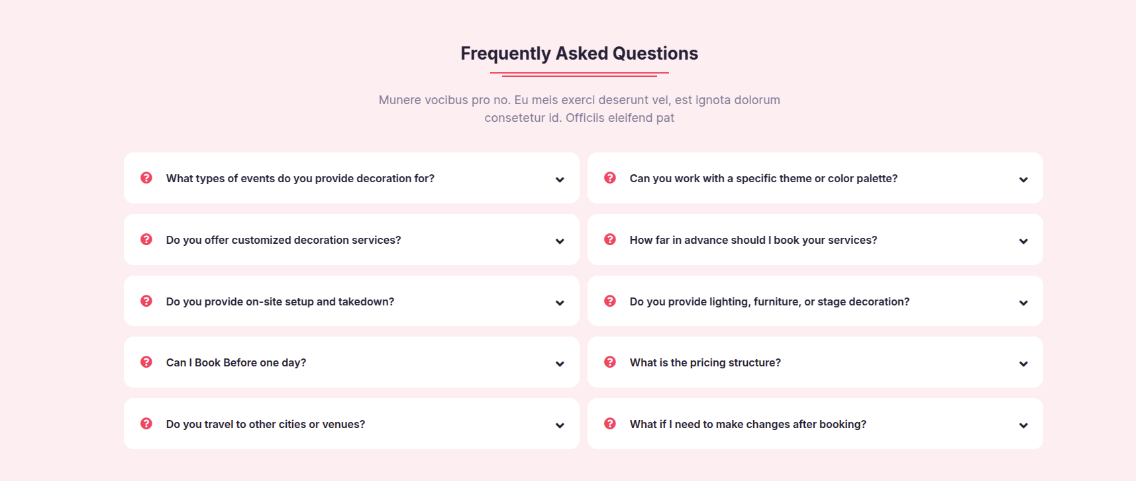Click the Frequently Asked Questions heading

580,53
